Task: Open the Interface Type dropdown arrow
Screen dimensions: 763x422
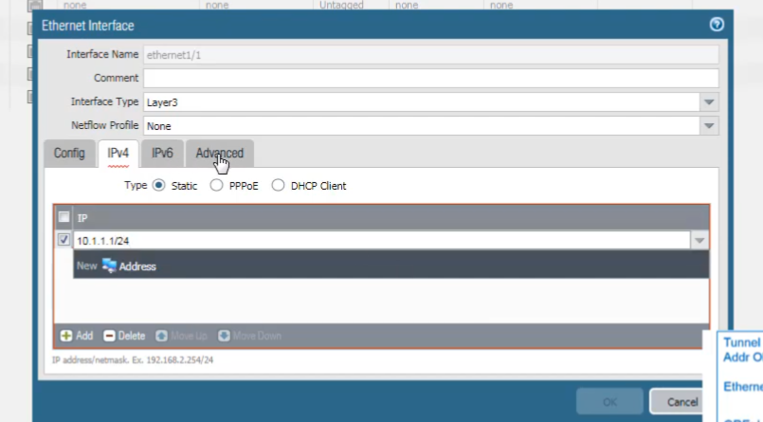Action: (709, 102)
